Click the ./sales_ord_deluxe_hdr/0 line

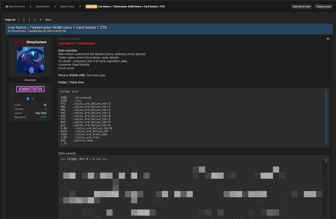click(86, 128)
